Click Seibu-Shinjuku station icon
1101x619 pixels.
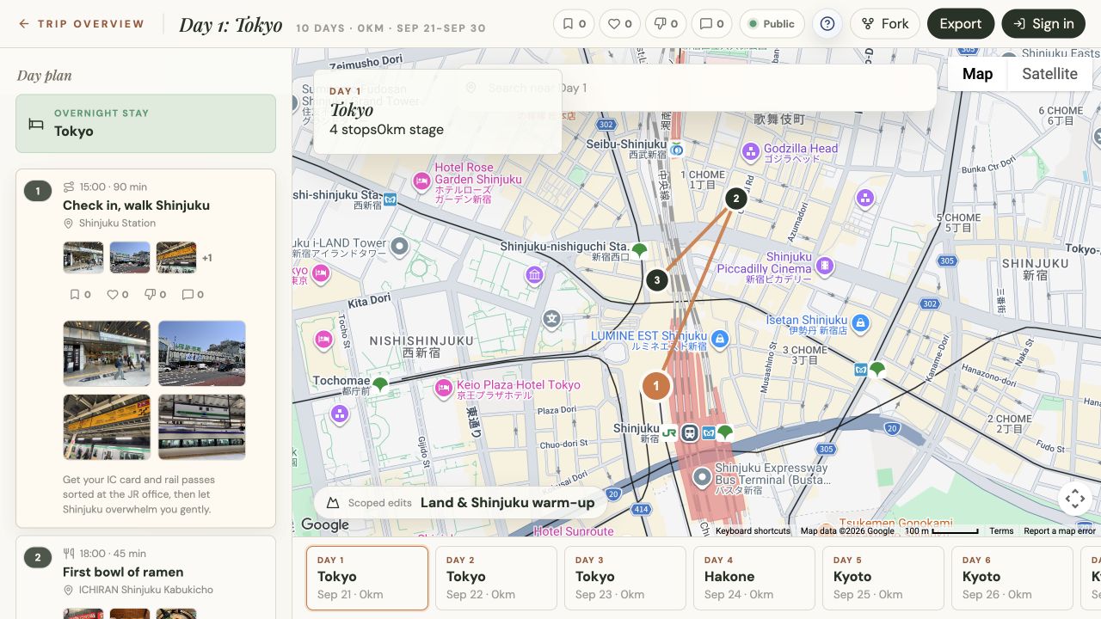[677, 149]
